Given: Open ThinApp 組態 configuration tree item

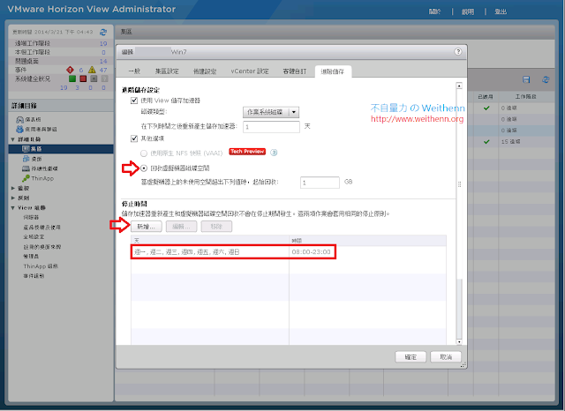Looking at the screenshot, I should pyautogui.click(x=41, y=266).
